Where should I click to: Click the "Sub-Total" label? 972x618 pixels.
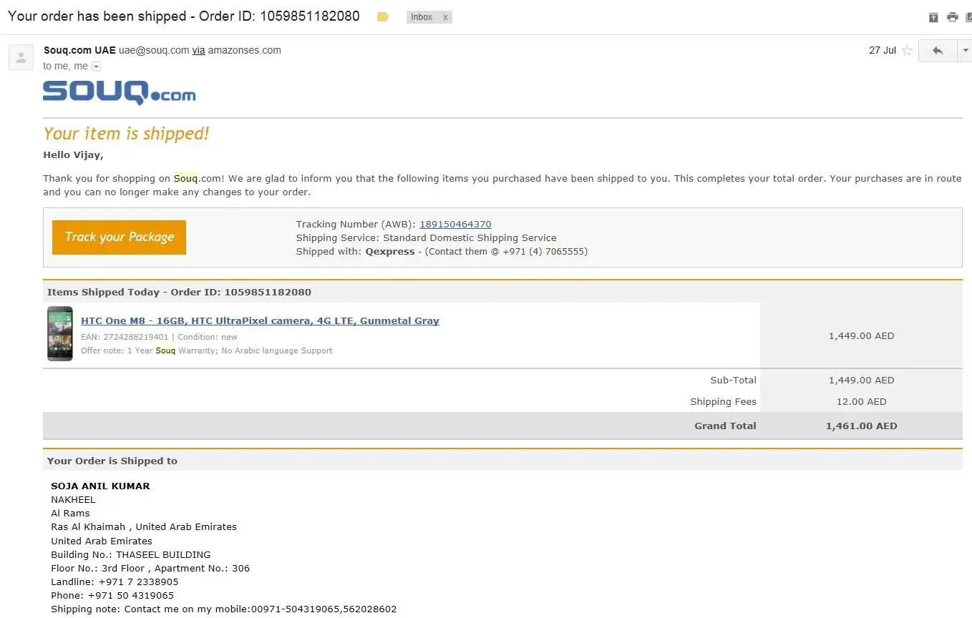click(733, 381)
